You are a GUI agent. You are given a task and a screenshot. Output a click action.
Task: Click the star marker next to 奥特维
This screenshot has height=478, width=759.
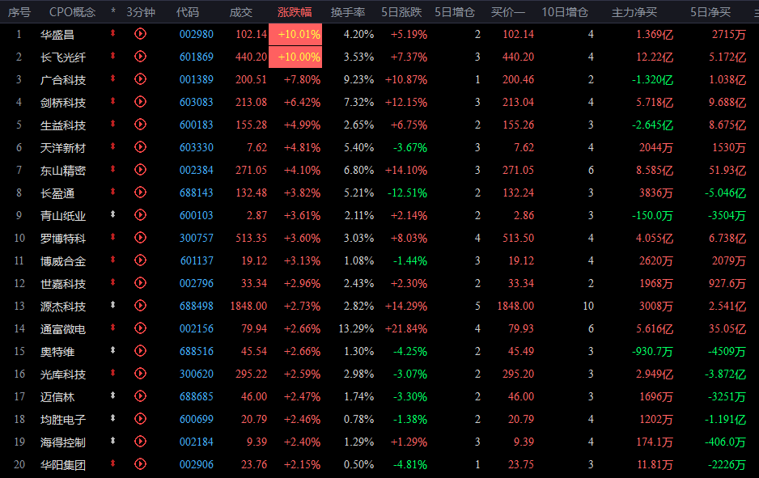pyautogui.click(x=112, y=350)
